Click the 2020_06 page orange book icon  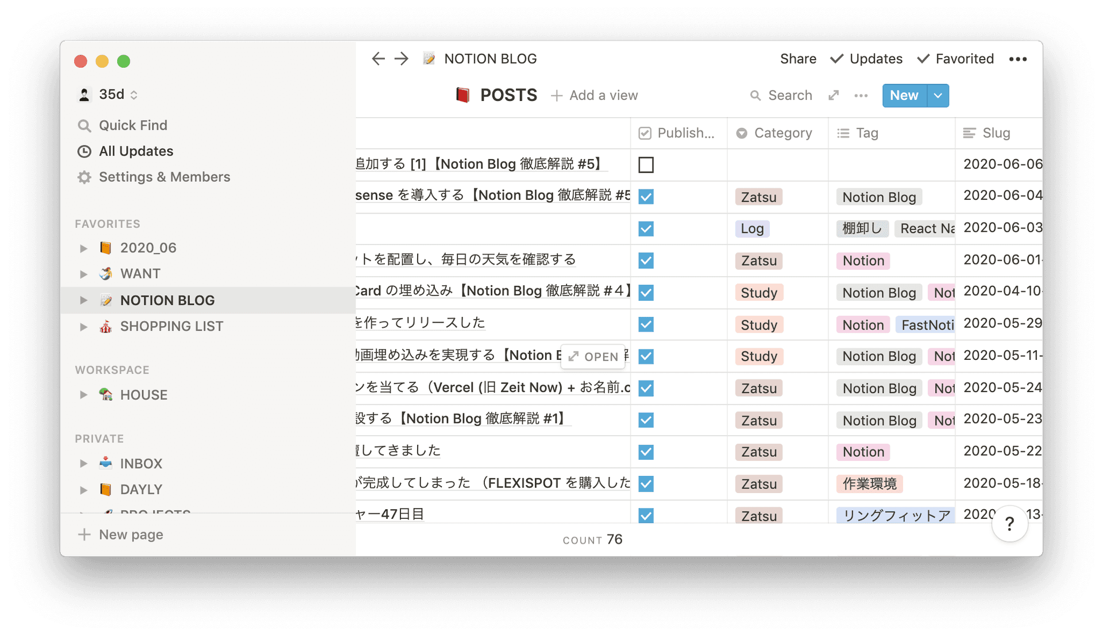point(106,248)
